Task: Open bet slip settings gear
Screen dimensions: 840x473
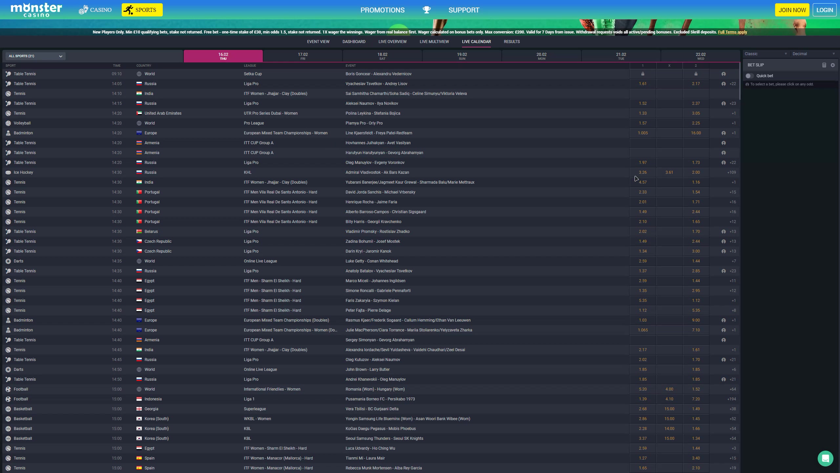Action: click(x=832, y=65)
